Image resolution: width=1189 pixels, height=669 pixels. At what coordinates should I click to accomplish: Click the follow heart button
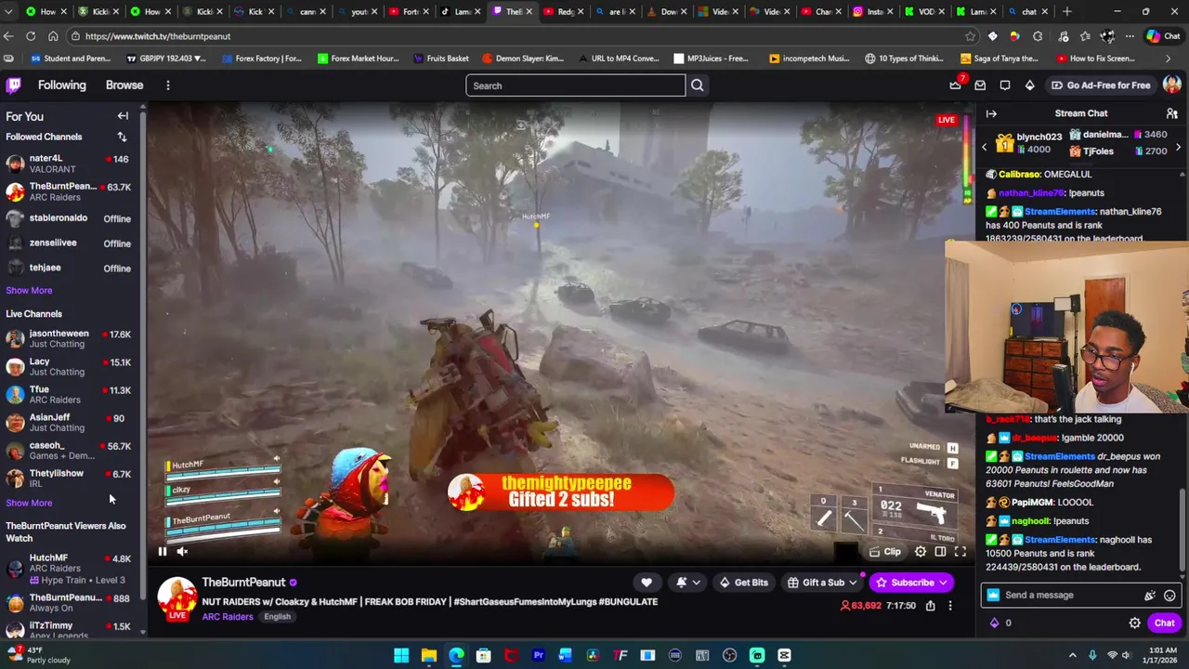pos(647,583)
